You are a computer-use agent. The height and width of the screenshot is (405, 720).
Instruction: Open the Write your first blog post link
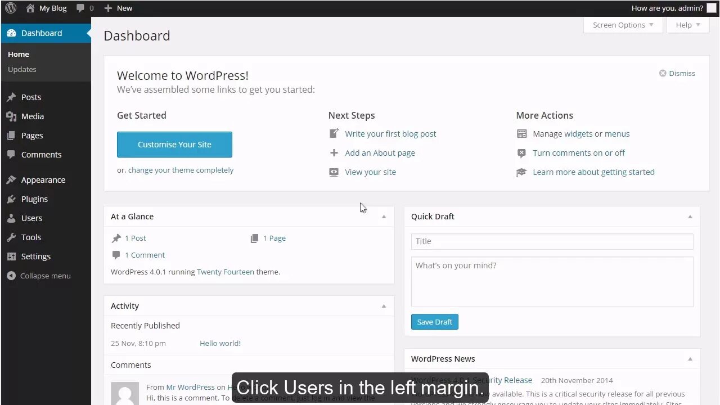click(390, 134)
